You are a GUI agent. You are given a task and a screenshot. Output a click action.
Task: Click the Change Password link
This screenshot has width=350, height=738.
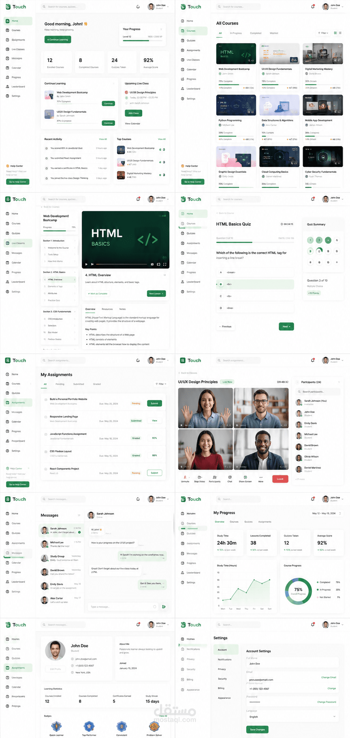(x=327, y=702)
